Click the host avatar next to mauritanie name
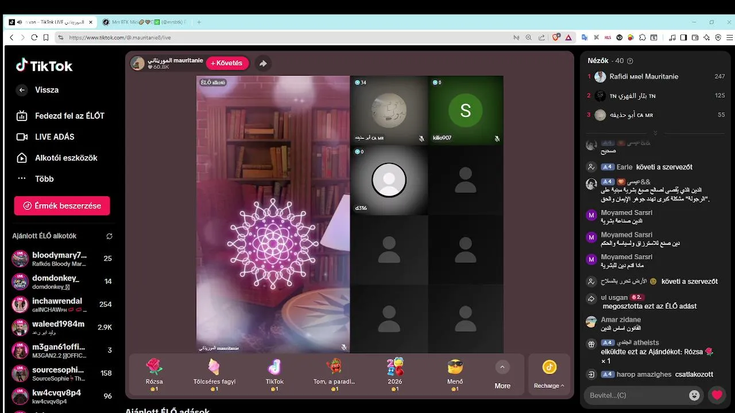 [x=138, y=63]
